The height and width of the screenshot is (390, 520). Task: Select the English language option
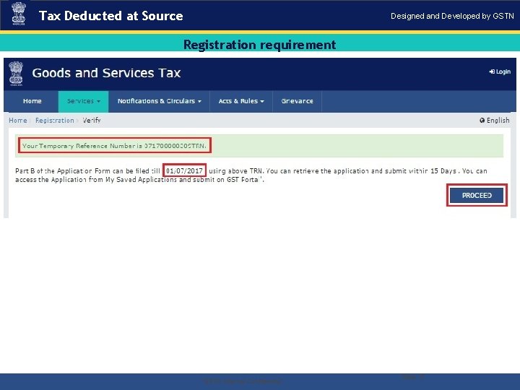point(495,121)
